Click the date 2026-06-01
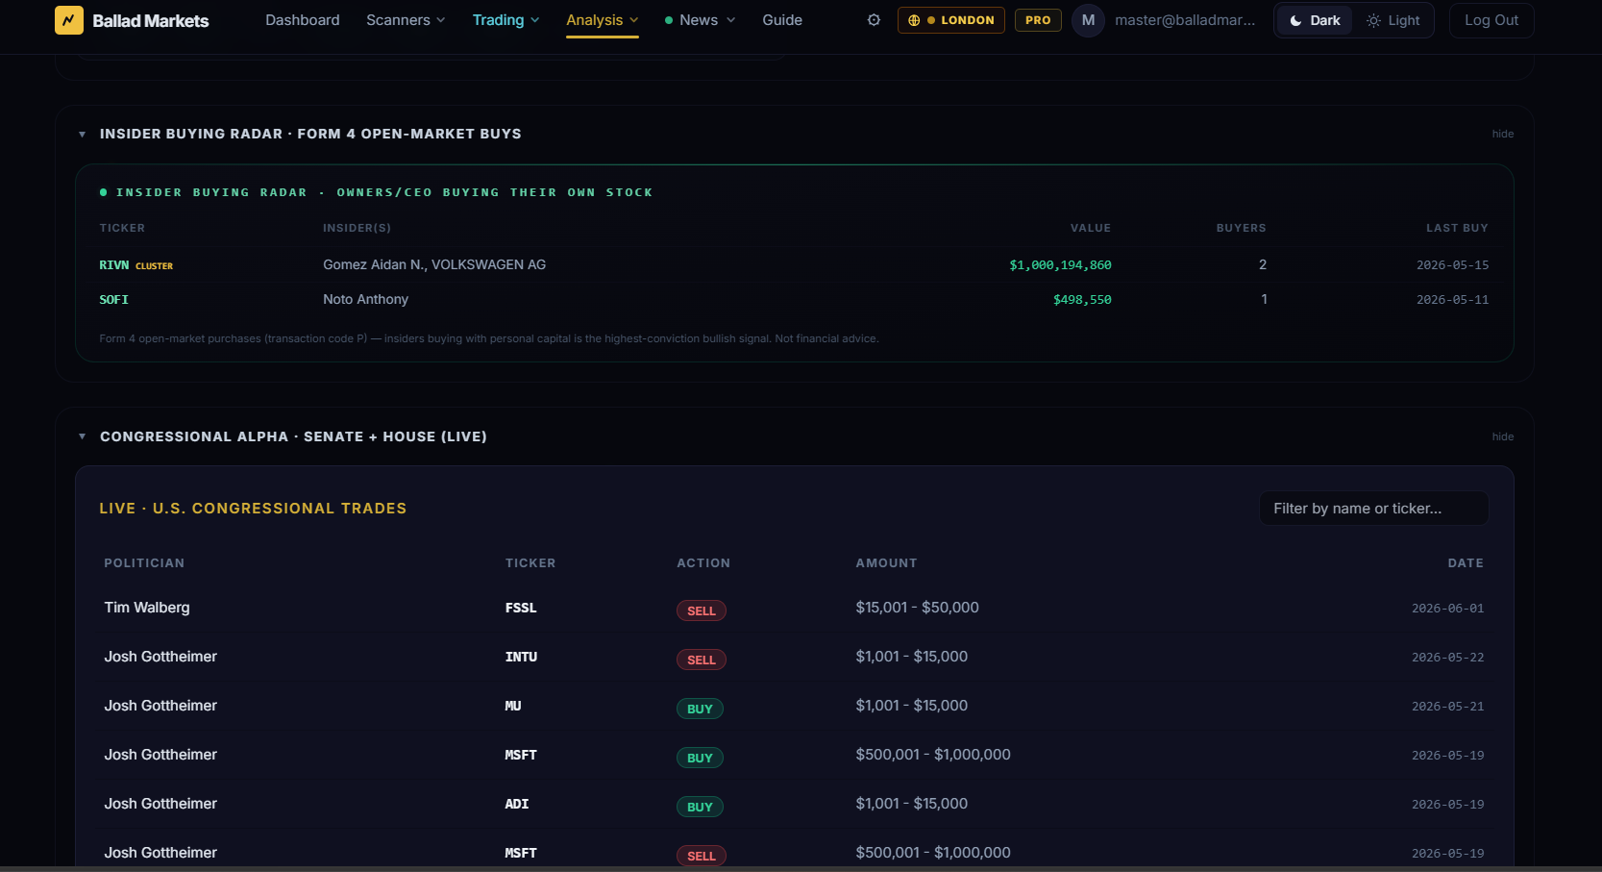 coord(1447,610)
